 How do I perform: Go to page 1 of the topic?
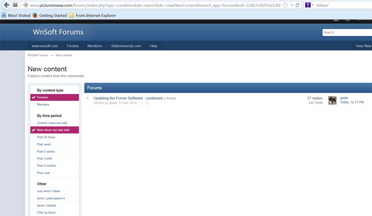click(142, 103)
